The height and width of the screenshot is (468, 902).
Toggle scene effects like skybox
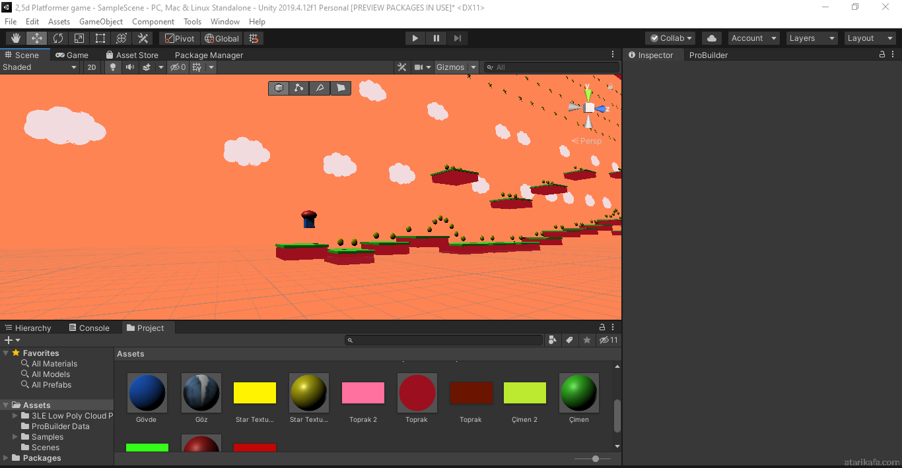coord(147,67)
